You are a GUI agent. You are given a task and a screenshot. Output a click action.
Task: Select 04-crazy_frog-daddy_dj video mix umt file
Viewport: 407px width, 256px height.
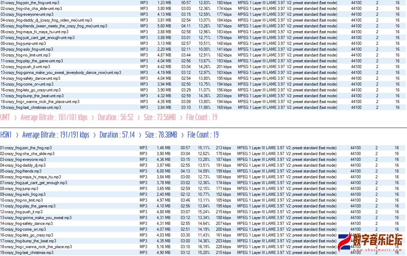(46, 20)
